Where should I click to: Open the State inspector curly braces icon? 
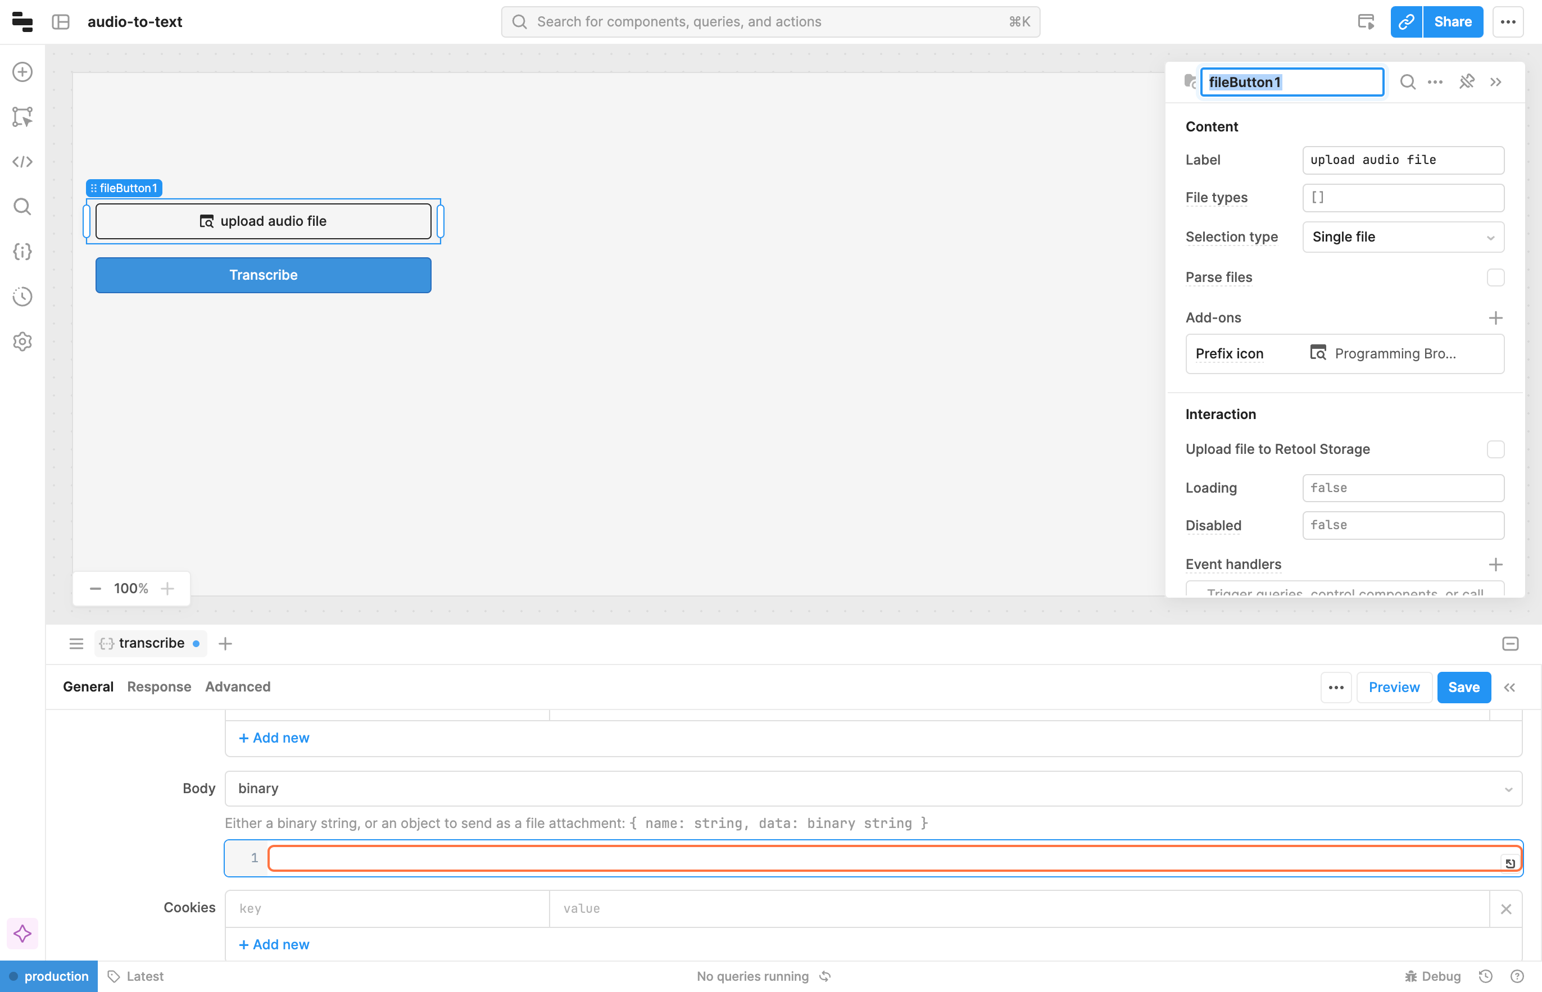[x=22, y=251]
